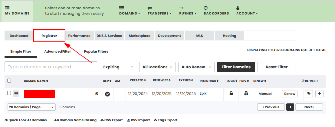Click the plus icon button in domain row
This screenshot has height=127, width=335.
tap(319, 94)
